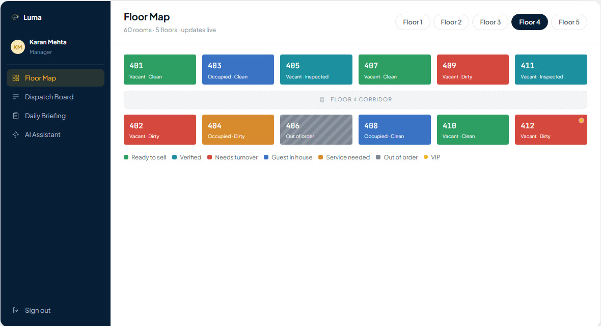Click the yellow VIP legend swatch
The image size is (601, 326).
tap(425, 157)
